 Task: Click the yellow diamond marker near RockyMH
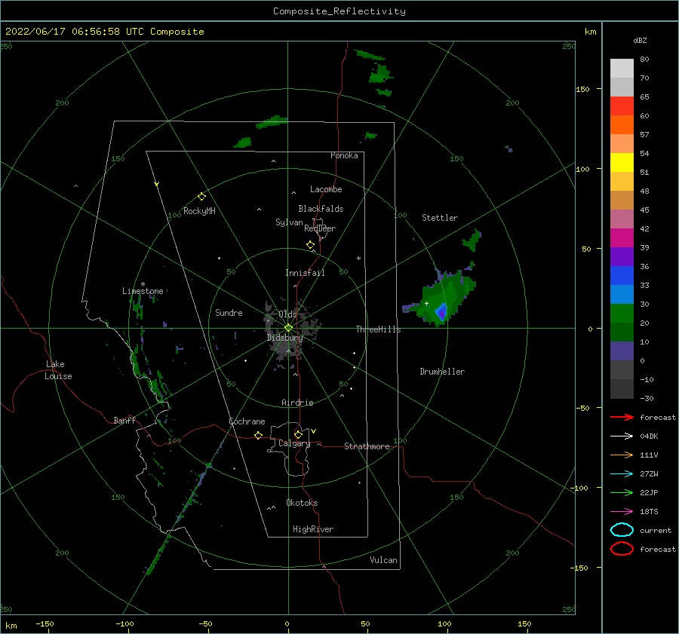click(201, 197)
